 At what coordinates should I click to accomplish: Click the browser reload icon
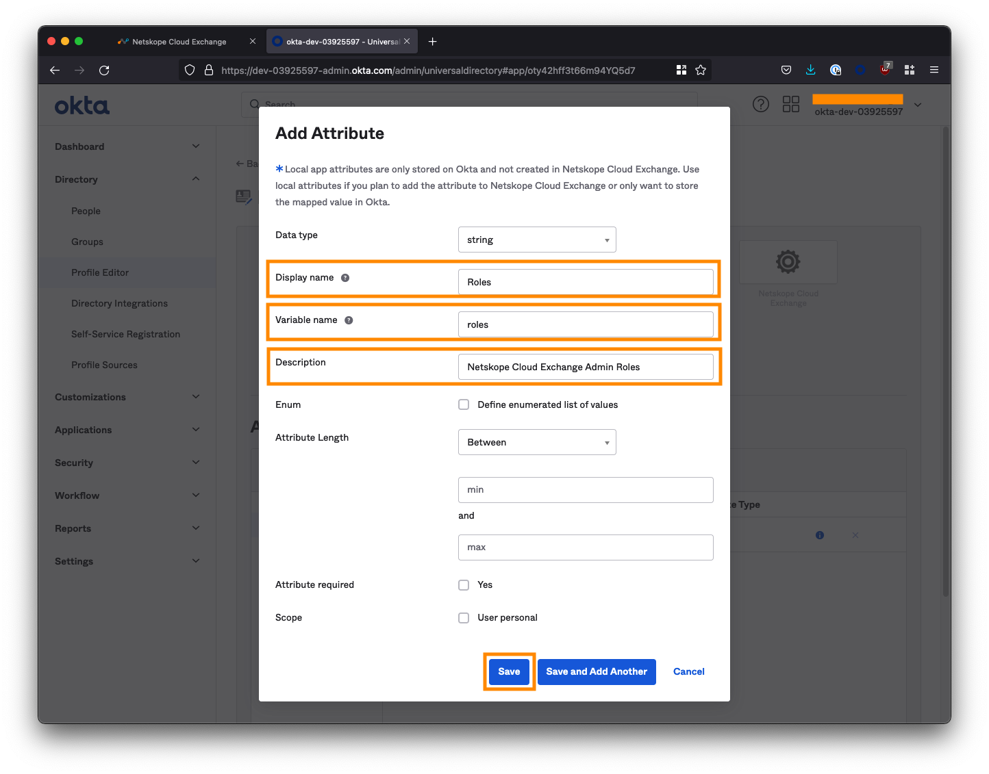[x=104, y=70]
